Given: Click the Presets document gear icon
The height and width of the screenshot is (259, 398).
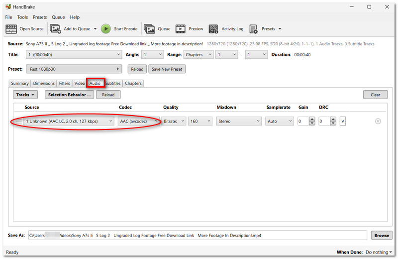Looking at the screenshot, I should 253,29.
